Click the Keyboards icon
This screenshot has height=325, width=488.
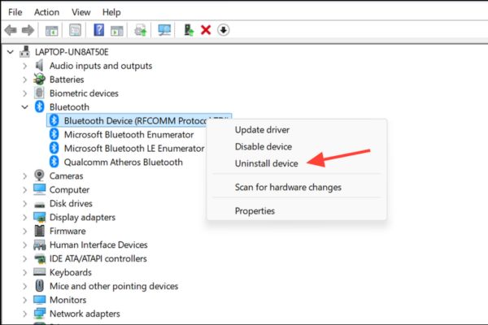tap(39, 272)
